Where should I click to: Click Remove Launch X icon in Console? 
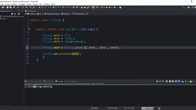160,81
